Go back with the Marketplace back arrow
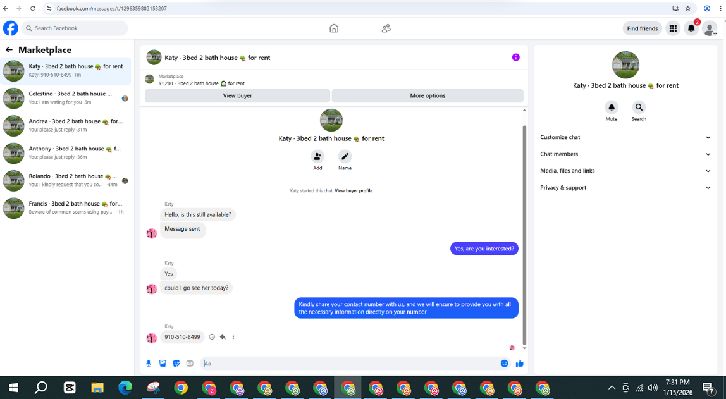Screen dimensions: 726x399 click(x=9, y=49)
